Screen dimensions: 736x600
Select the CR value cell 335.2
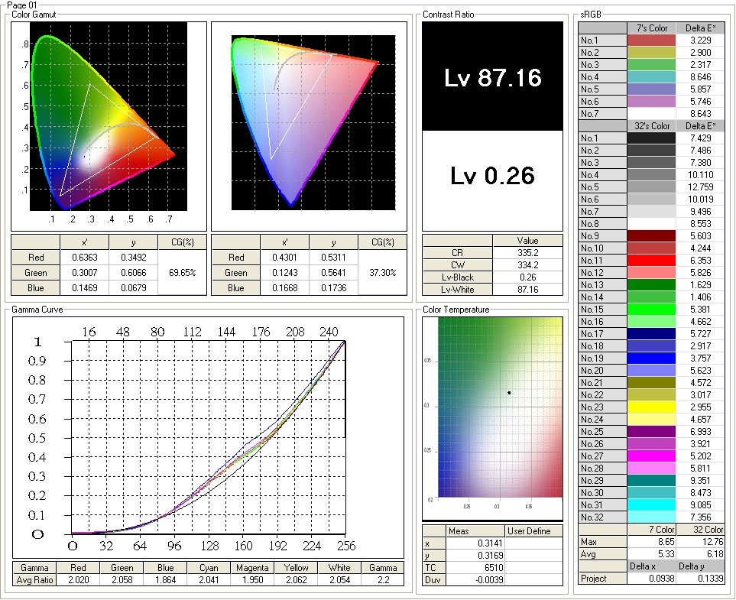pos(527,252)
